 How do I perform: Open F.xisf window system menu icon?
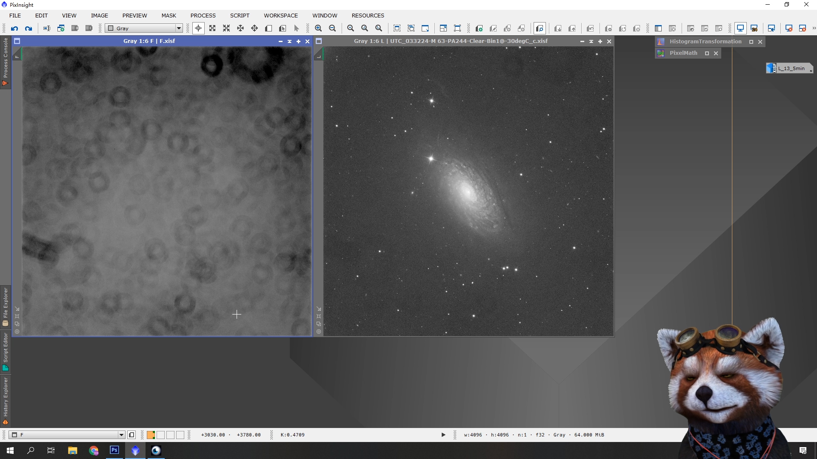(x=17, y=41)
